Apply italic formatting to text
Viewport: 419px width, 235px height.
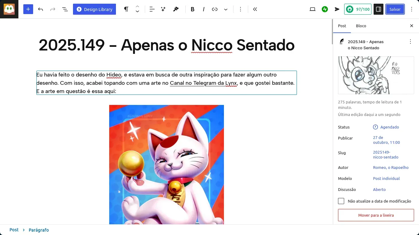click(203, 9)
